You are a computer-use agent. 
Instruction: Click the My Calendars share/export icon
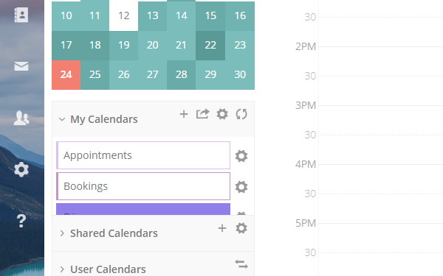202,114
